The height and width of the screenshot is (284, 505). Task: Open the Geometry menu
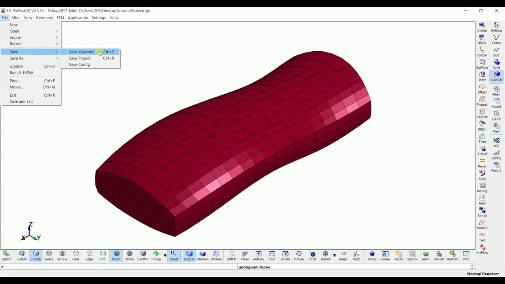(45, 18)
